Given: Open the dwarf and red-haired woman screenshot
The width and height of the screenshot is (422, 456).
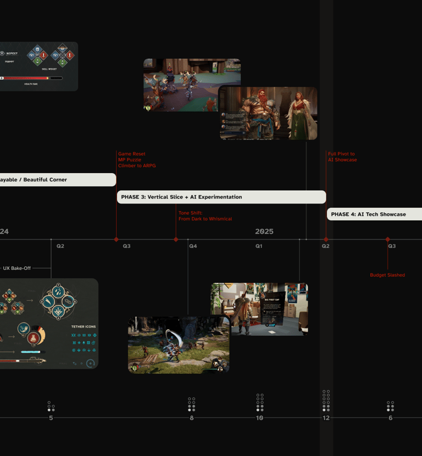Looking at the screenshot, I should 268,113.
